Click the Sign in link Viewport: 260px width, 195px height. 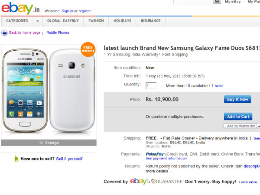point(67,10)
